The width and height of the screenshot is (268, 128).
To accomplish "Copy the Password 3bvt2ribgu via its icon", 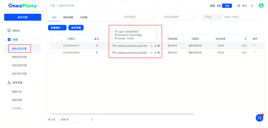I will click(116, 35).
